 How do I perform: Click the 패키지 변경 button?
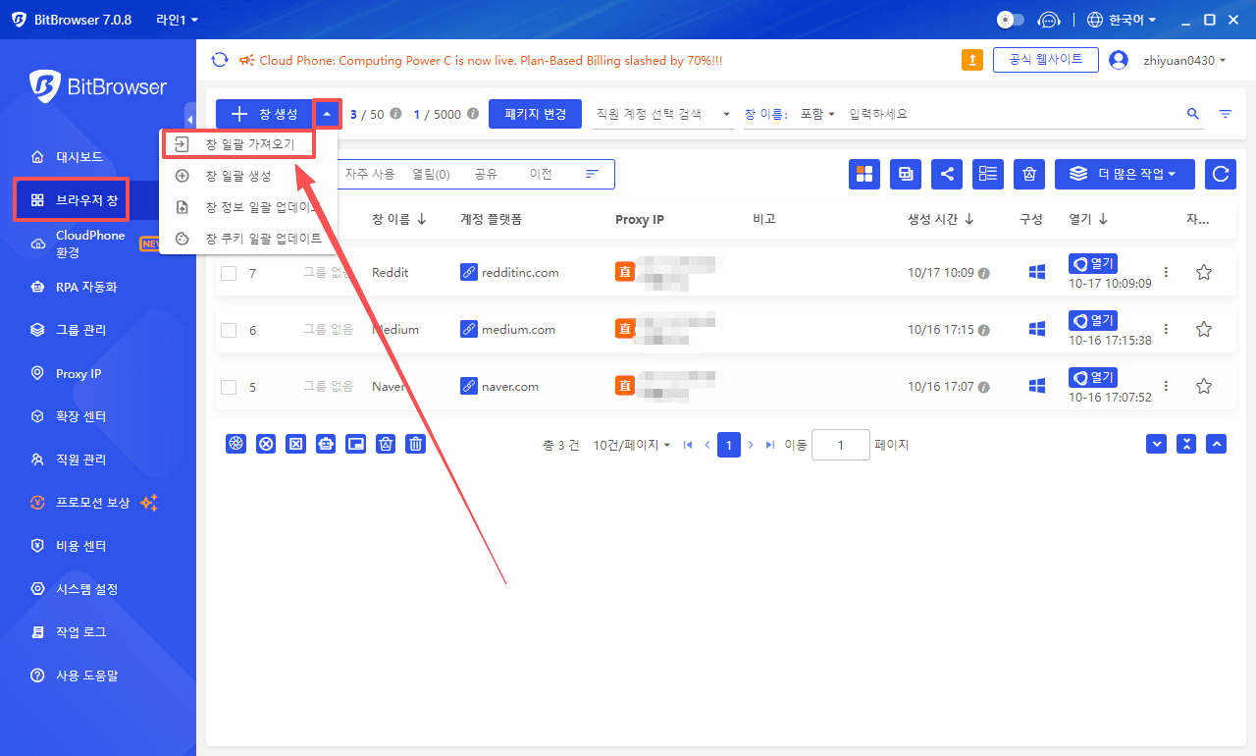535,114
